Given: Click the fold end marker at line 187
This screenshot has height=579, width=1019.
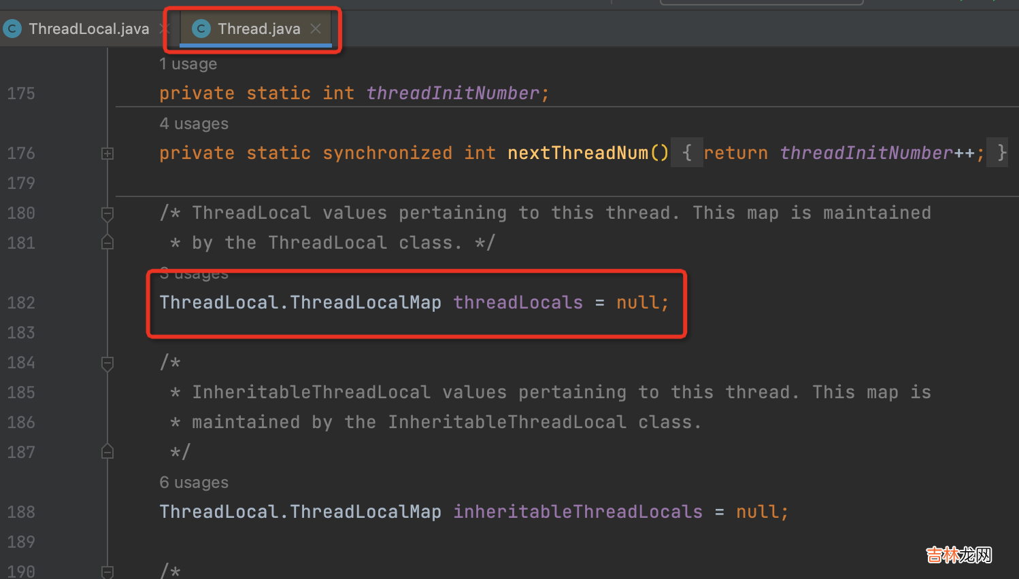Looking at the screenshot, I should (107, 452).
